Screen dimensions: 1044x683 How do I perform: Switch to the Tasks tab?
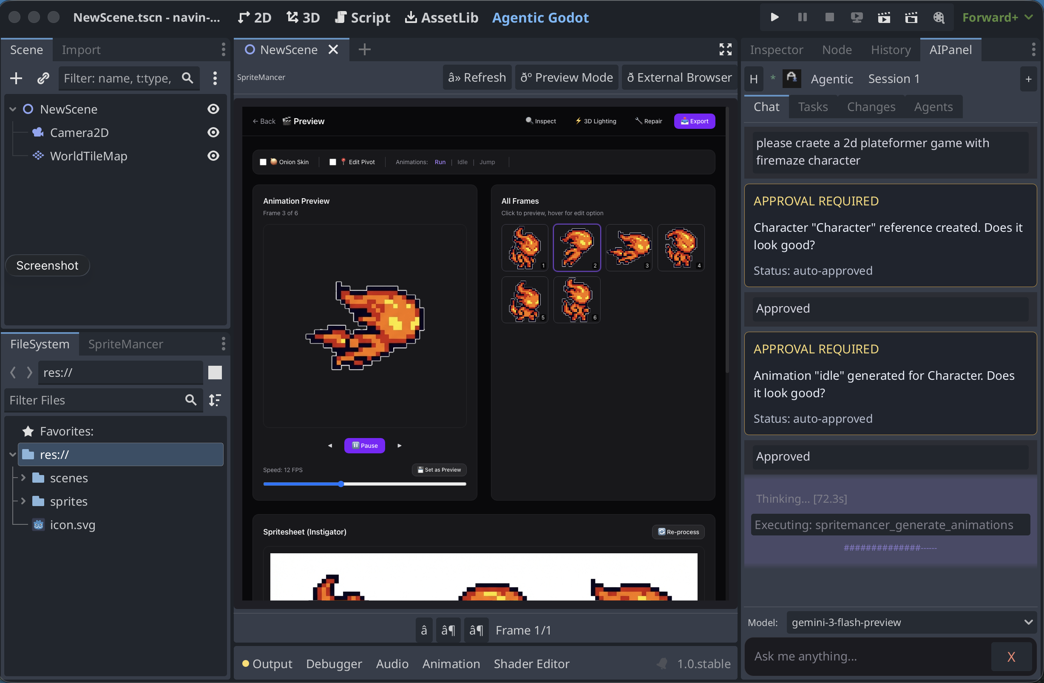(812, 107)
